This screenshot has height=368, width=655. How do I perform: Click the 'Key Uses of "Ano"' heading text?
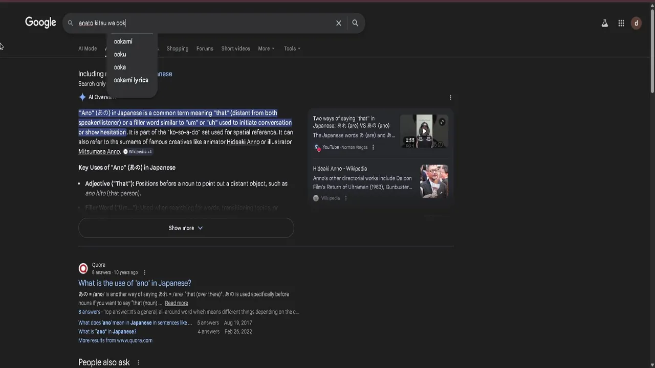[x=127, y=168]
